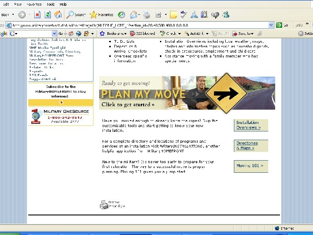Click the yellow note icon in toolbar

pos(173,15)
